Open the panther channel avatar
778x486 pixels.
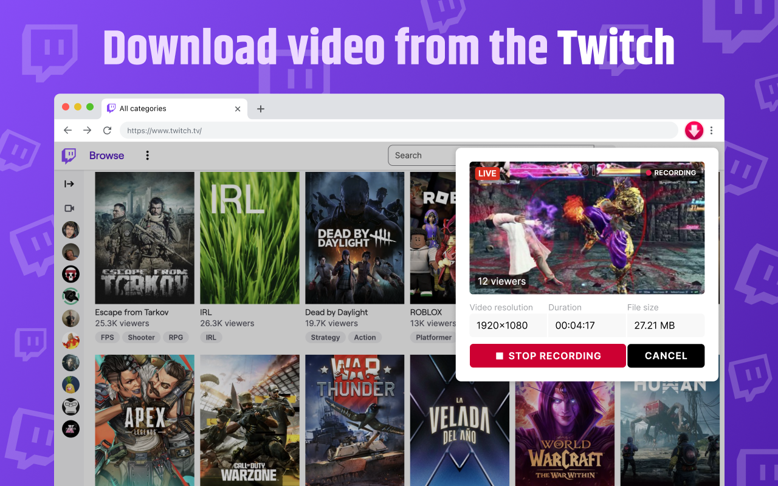pos(71,296)
